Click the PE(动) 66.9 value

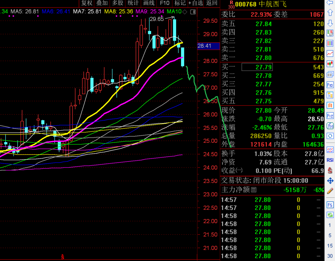coord(317,171)
